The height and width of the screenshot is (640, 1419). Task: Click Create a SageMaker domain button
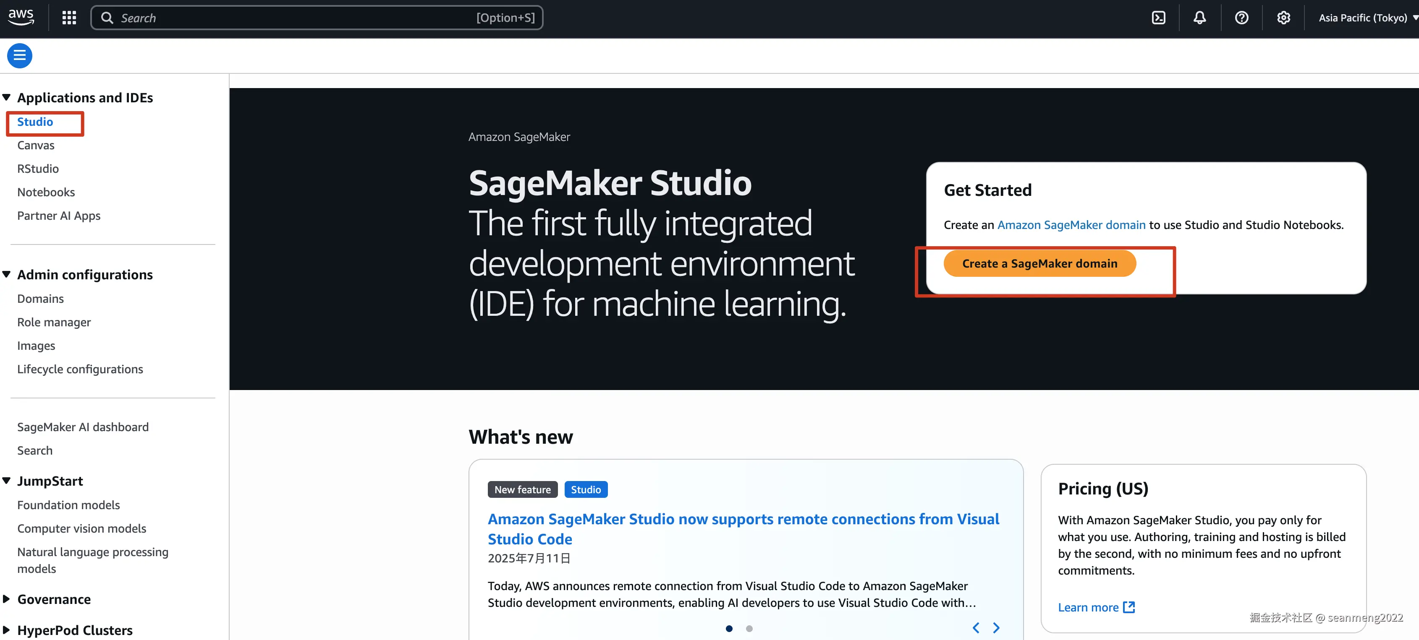[1039, 264]
